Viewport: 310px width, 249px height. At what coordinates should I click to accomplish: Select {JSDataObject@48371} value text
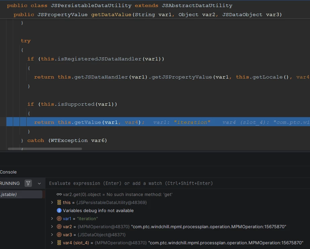tap(102, 235)
